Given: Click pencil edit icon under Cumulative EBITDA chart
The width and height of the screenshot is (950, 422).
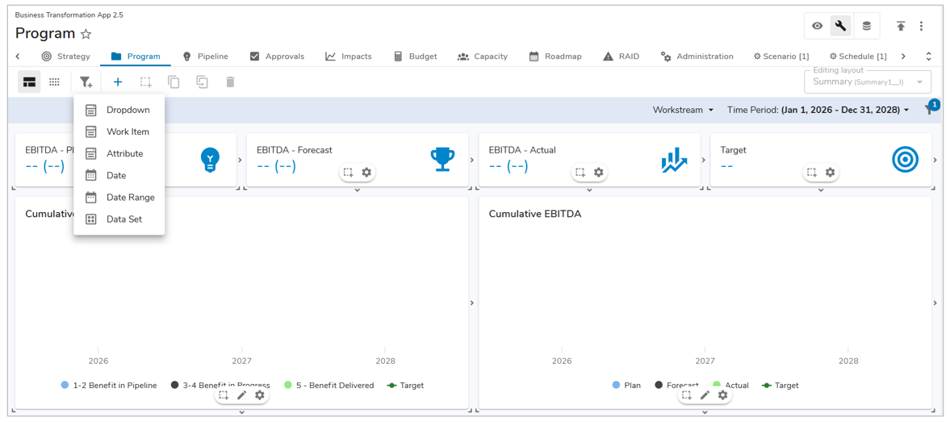Looking at the screenshot, I should pyautogui.click(x=705, y=395).
